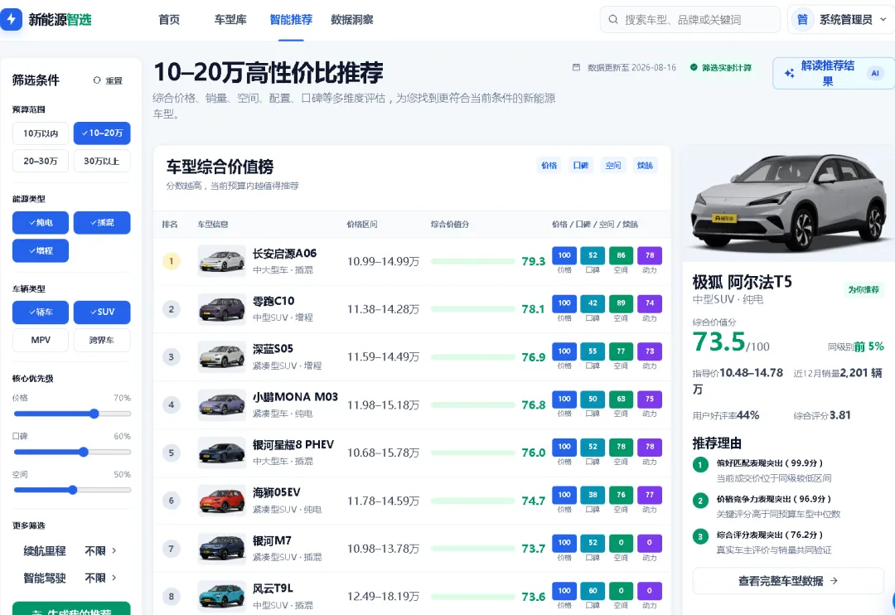The width and height of the screenshot is (895, 615).
Task: Click 银河M7 power score badge 0
Action: [x=650, y=543]
